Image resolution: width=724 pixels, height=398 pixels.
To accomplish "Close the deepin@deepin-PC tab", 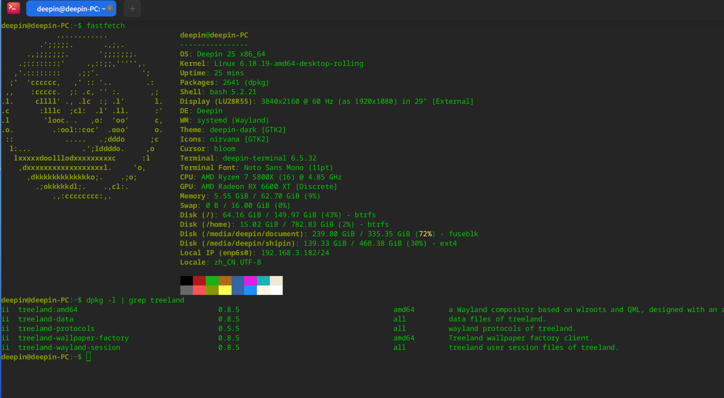I will coord(110,9).
